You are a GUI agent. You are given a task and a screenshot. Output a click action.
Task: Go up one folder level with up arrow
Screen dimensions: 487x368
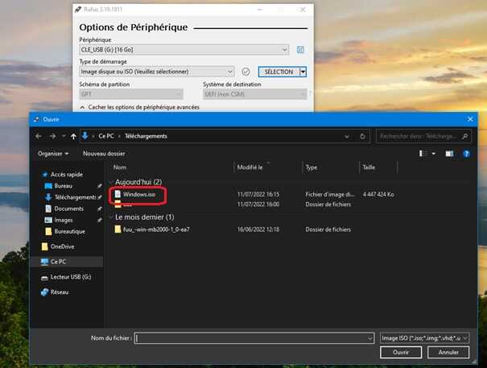[73, 136]
